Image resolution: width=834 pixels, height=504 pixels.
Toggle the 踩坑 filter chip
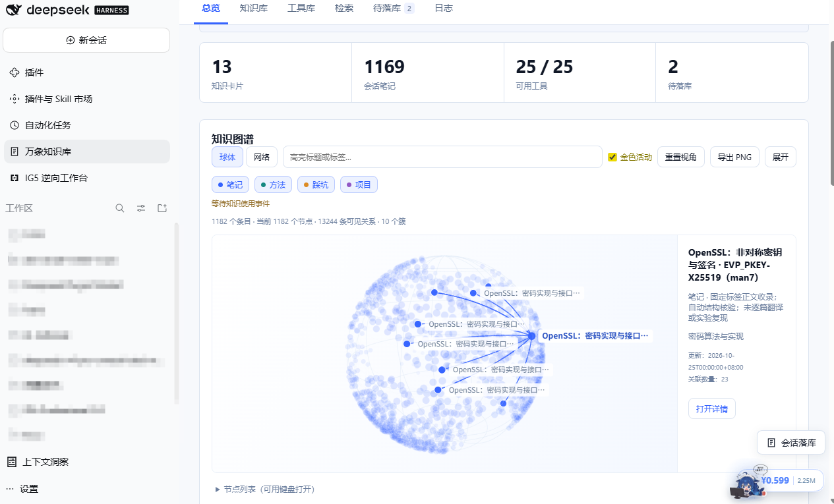[x=316, y=185]
